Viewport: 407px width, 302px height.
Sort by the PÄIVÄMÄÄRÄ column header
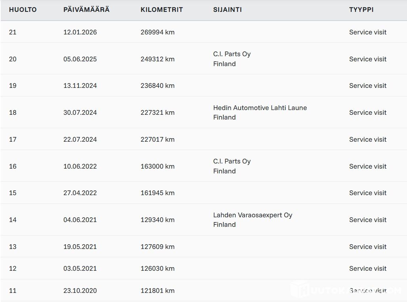click(86, 9)
